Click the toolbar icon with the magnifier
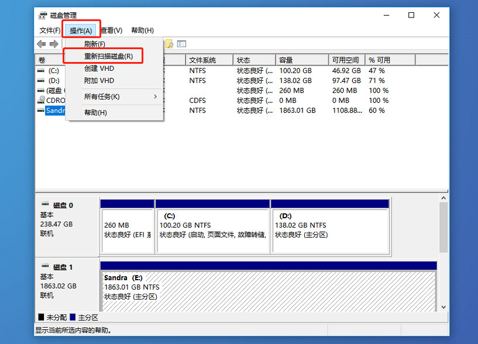The height and width of the screenshot is (344, 478). pyautogui.click(x=170, y=44)
